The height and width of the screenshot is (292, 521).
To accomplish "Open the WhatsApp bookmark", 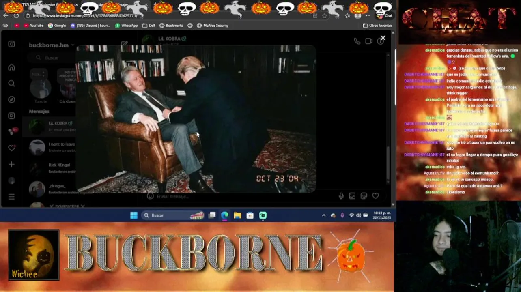I will [x=126, y=25].
